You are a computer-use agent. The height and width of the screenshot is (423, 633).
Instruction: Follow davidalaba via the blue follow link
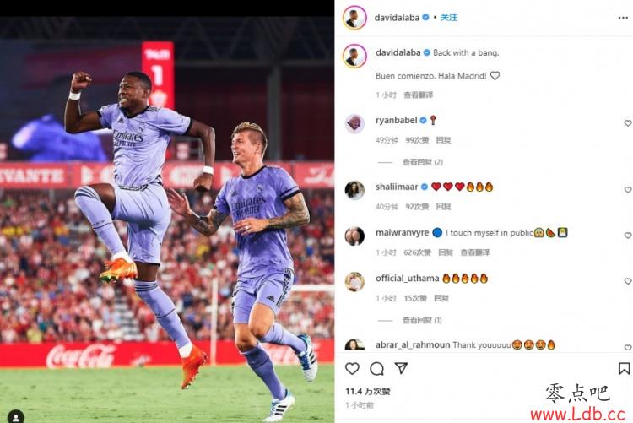click(448, 18)
